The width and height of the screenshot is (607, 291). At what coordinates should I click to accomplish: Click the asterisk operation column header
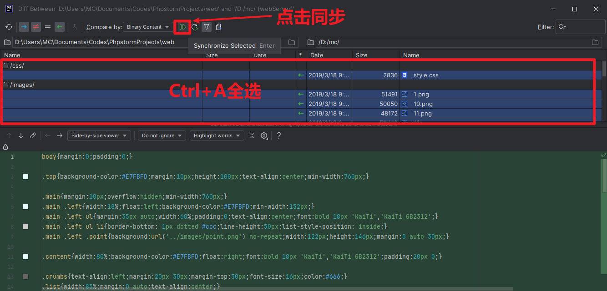click(300, 55)
